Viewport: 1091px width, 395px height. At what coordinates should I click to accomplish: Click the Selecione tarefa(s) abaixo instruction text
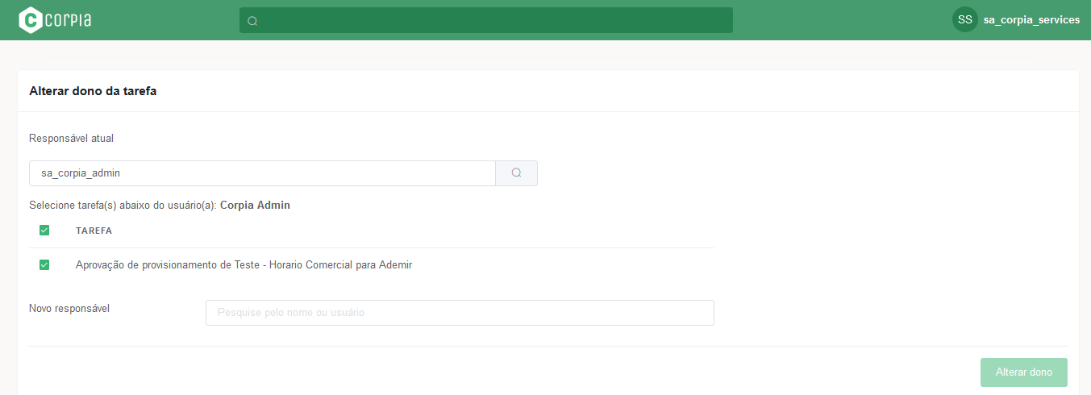point(123,206)
